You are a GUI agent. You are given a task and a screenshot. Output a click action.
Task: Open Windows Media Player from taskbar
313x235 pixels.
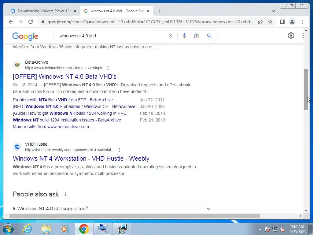pos(65,229)
